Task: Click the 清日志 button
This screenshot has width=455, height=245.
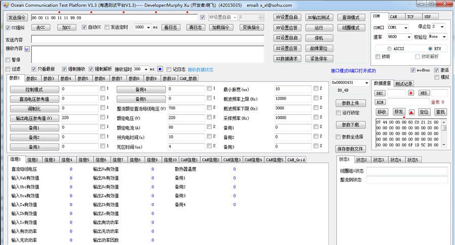Action: [196, 27]
